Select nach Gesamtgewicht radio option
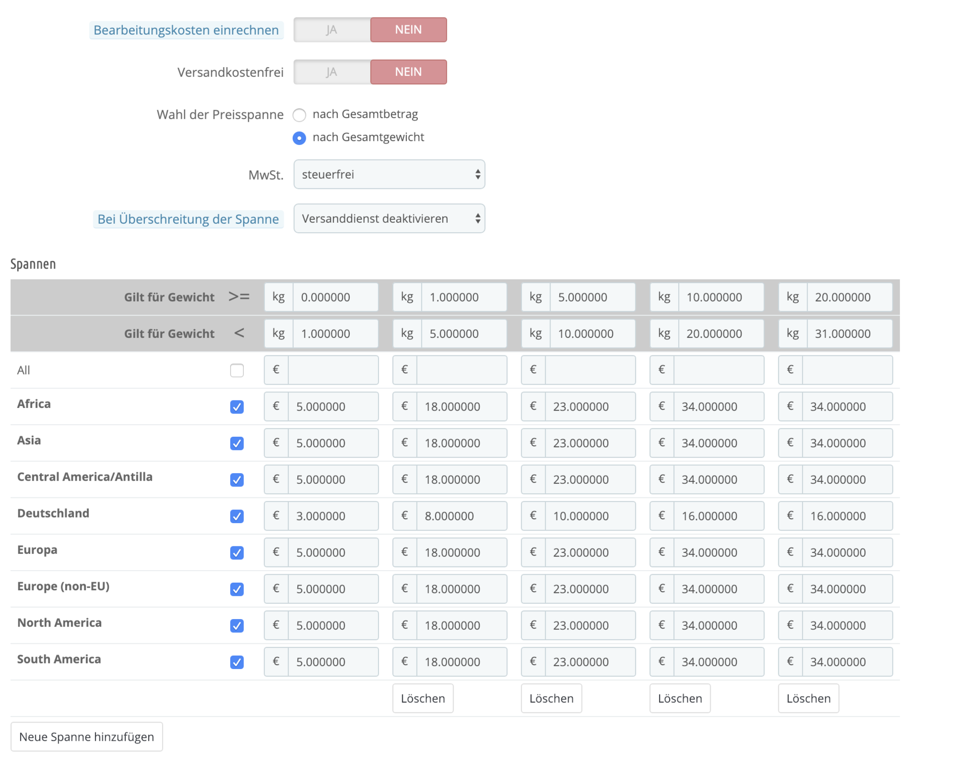The width and height of the screenshot is (969, 765). pos(299,138)
